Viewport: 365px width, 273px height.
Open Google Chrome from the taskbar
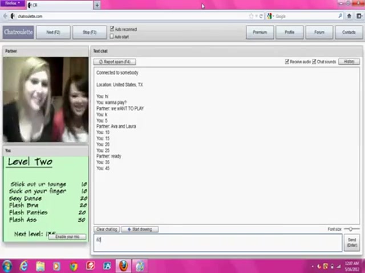point(74,266)
